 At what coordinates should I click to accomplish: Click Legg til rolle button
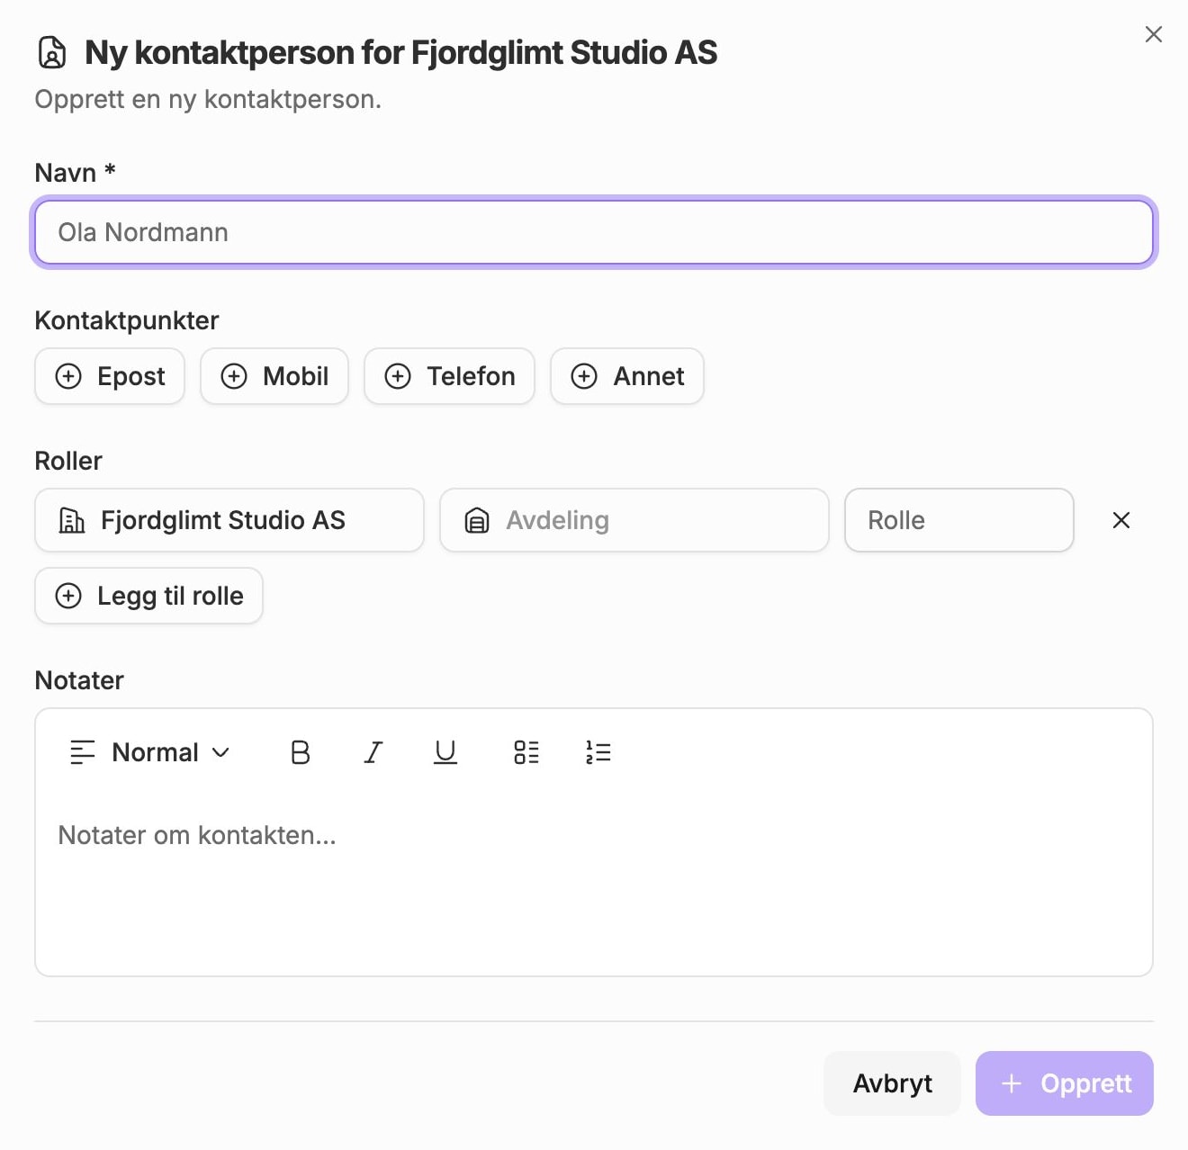click(x=148, y=596)
